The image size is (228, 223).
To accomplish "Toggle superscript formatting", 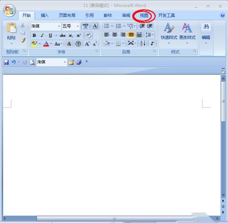I will coord(78,36).
